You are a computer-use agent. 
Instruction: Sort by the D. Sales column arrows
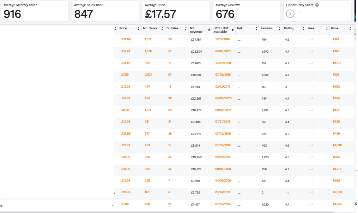tap(186, 29)
